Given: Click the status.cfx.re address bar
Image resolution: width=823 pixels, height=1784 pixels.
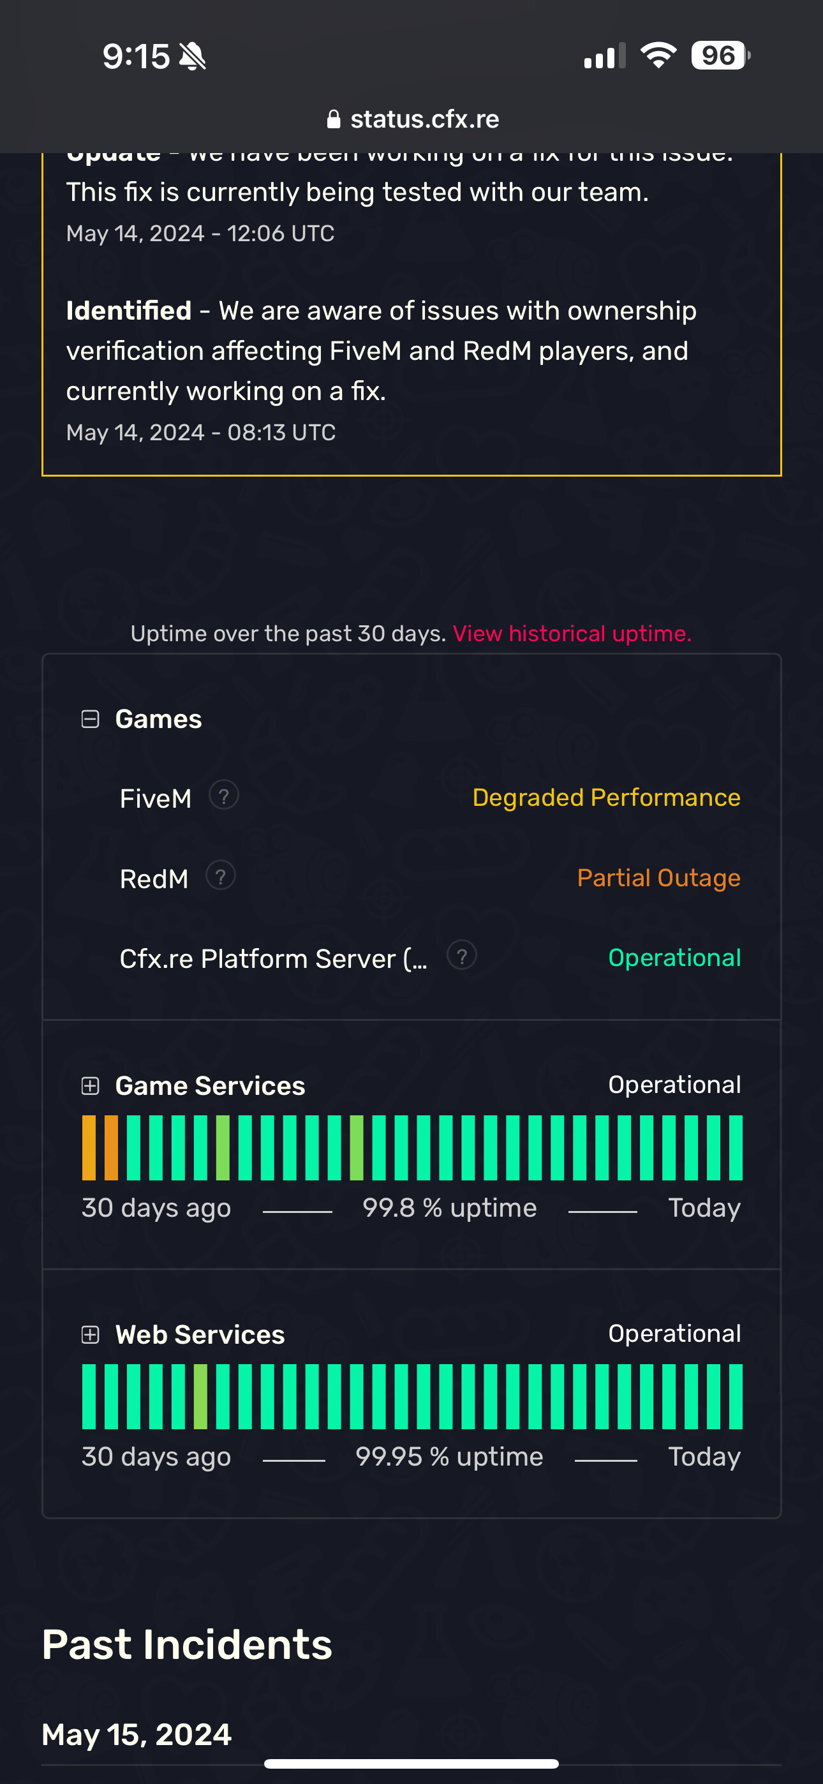Looking at the screenshot, I should click(x=426, y=119).
